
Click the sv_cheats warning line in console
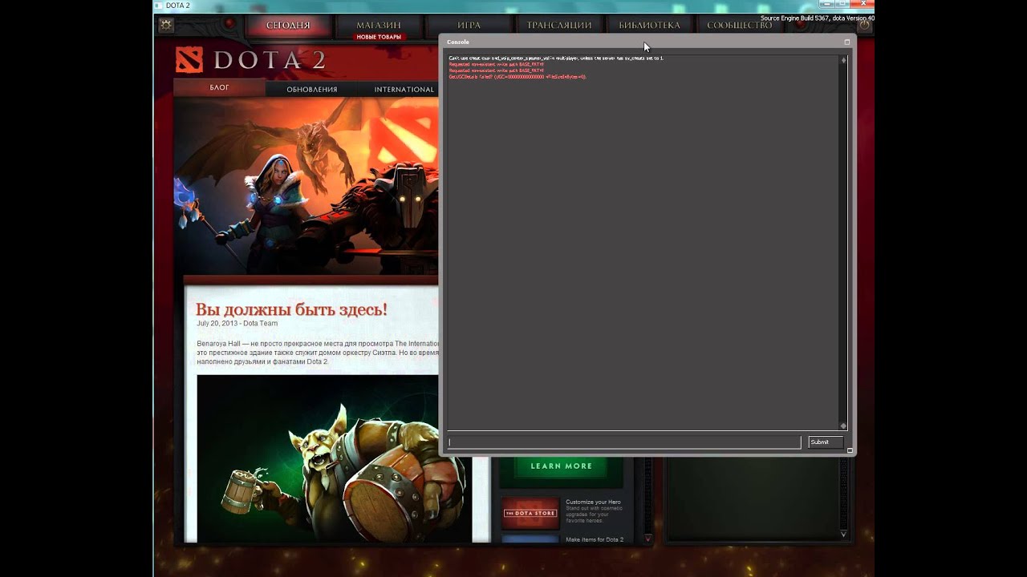556,59
